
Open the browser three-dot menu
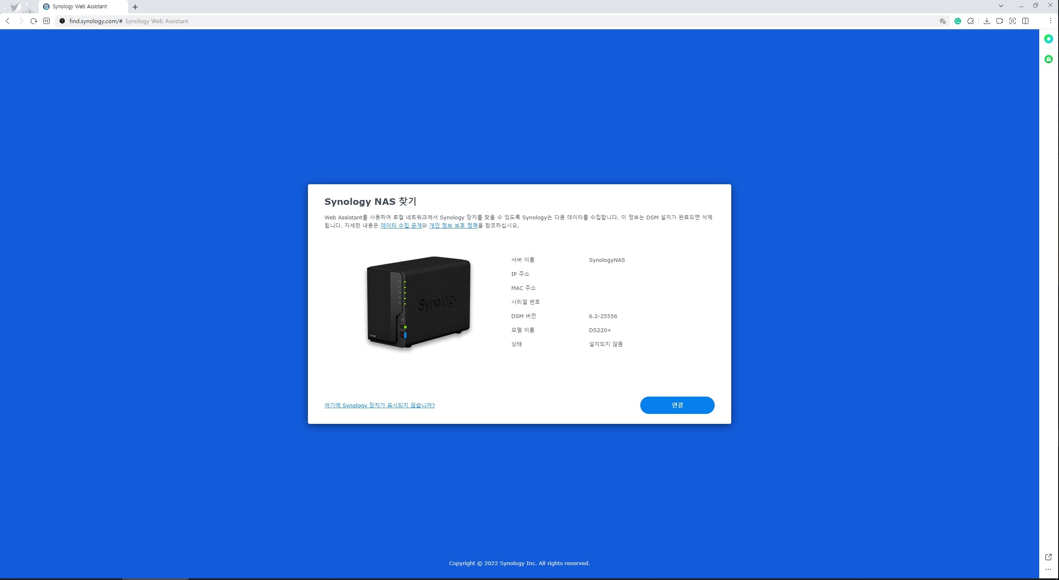pyautogui.click(x=1050, y=21)
